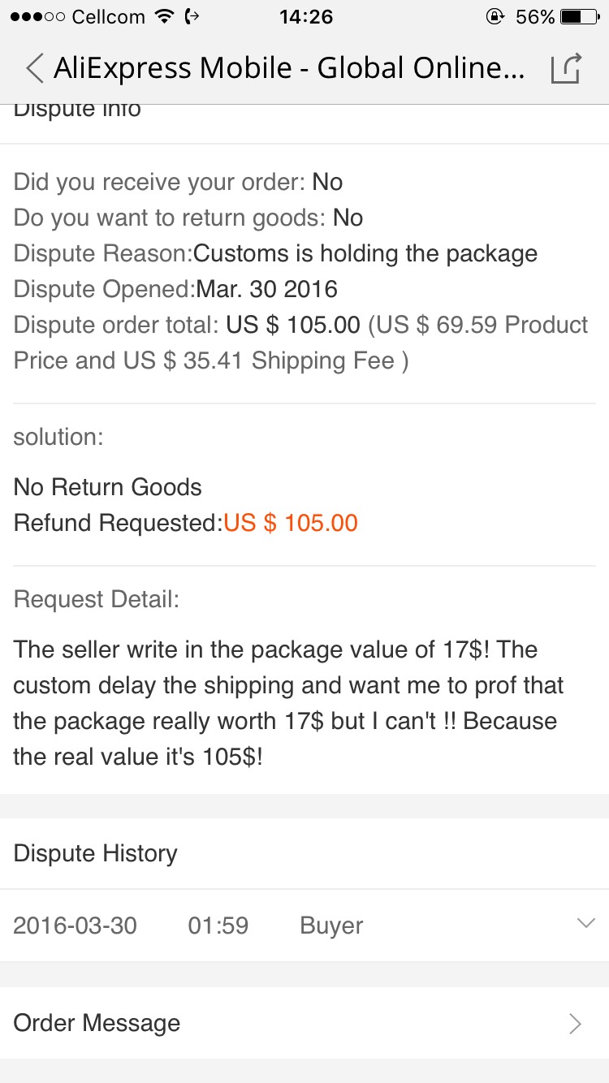Tap the back arrow in the navigation bar

34,68
